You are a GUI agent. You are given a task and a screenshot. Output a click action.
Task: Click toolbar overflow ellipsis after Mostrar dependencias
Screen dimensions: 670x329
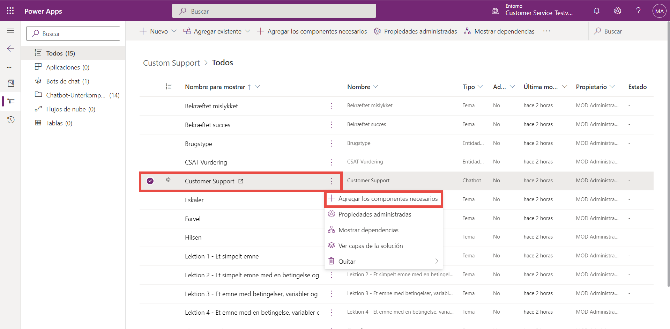(x=546, y=31)
